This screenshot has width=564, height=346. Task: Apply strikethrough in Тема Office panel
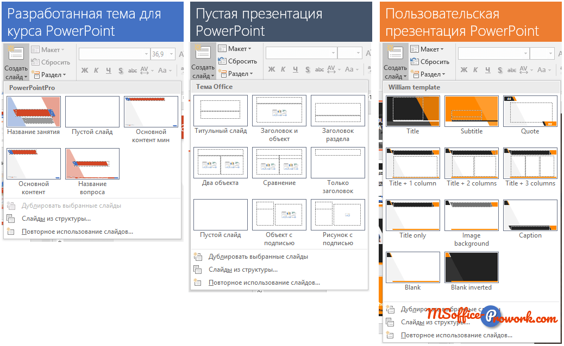click(320, 69)
